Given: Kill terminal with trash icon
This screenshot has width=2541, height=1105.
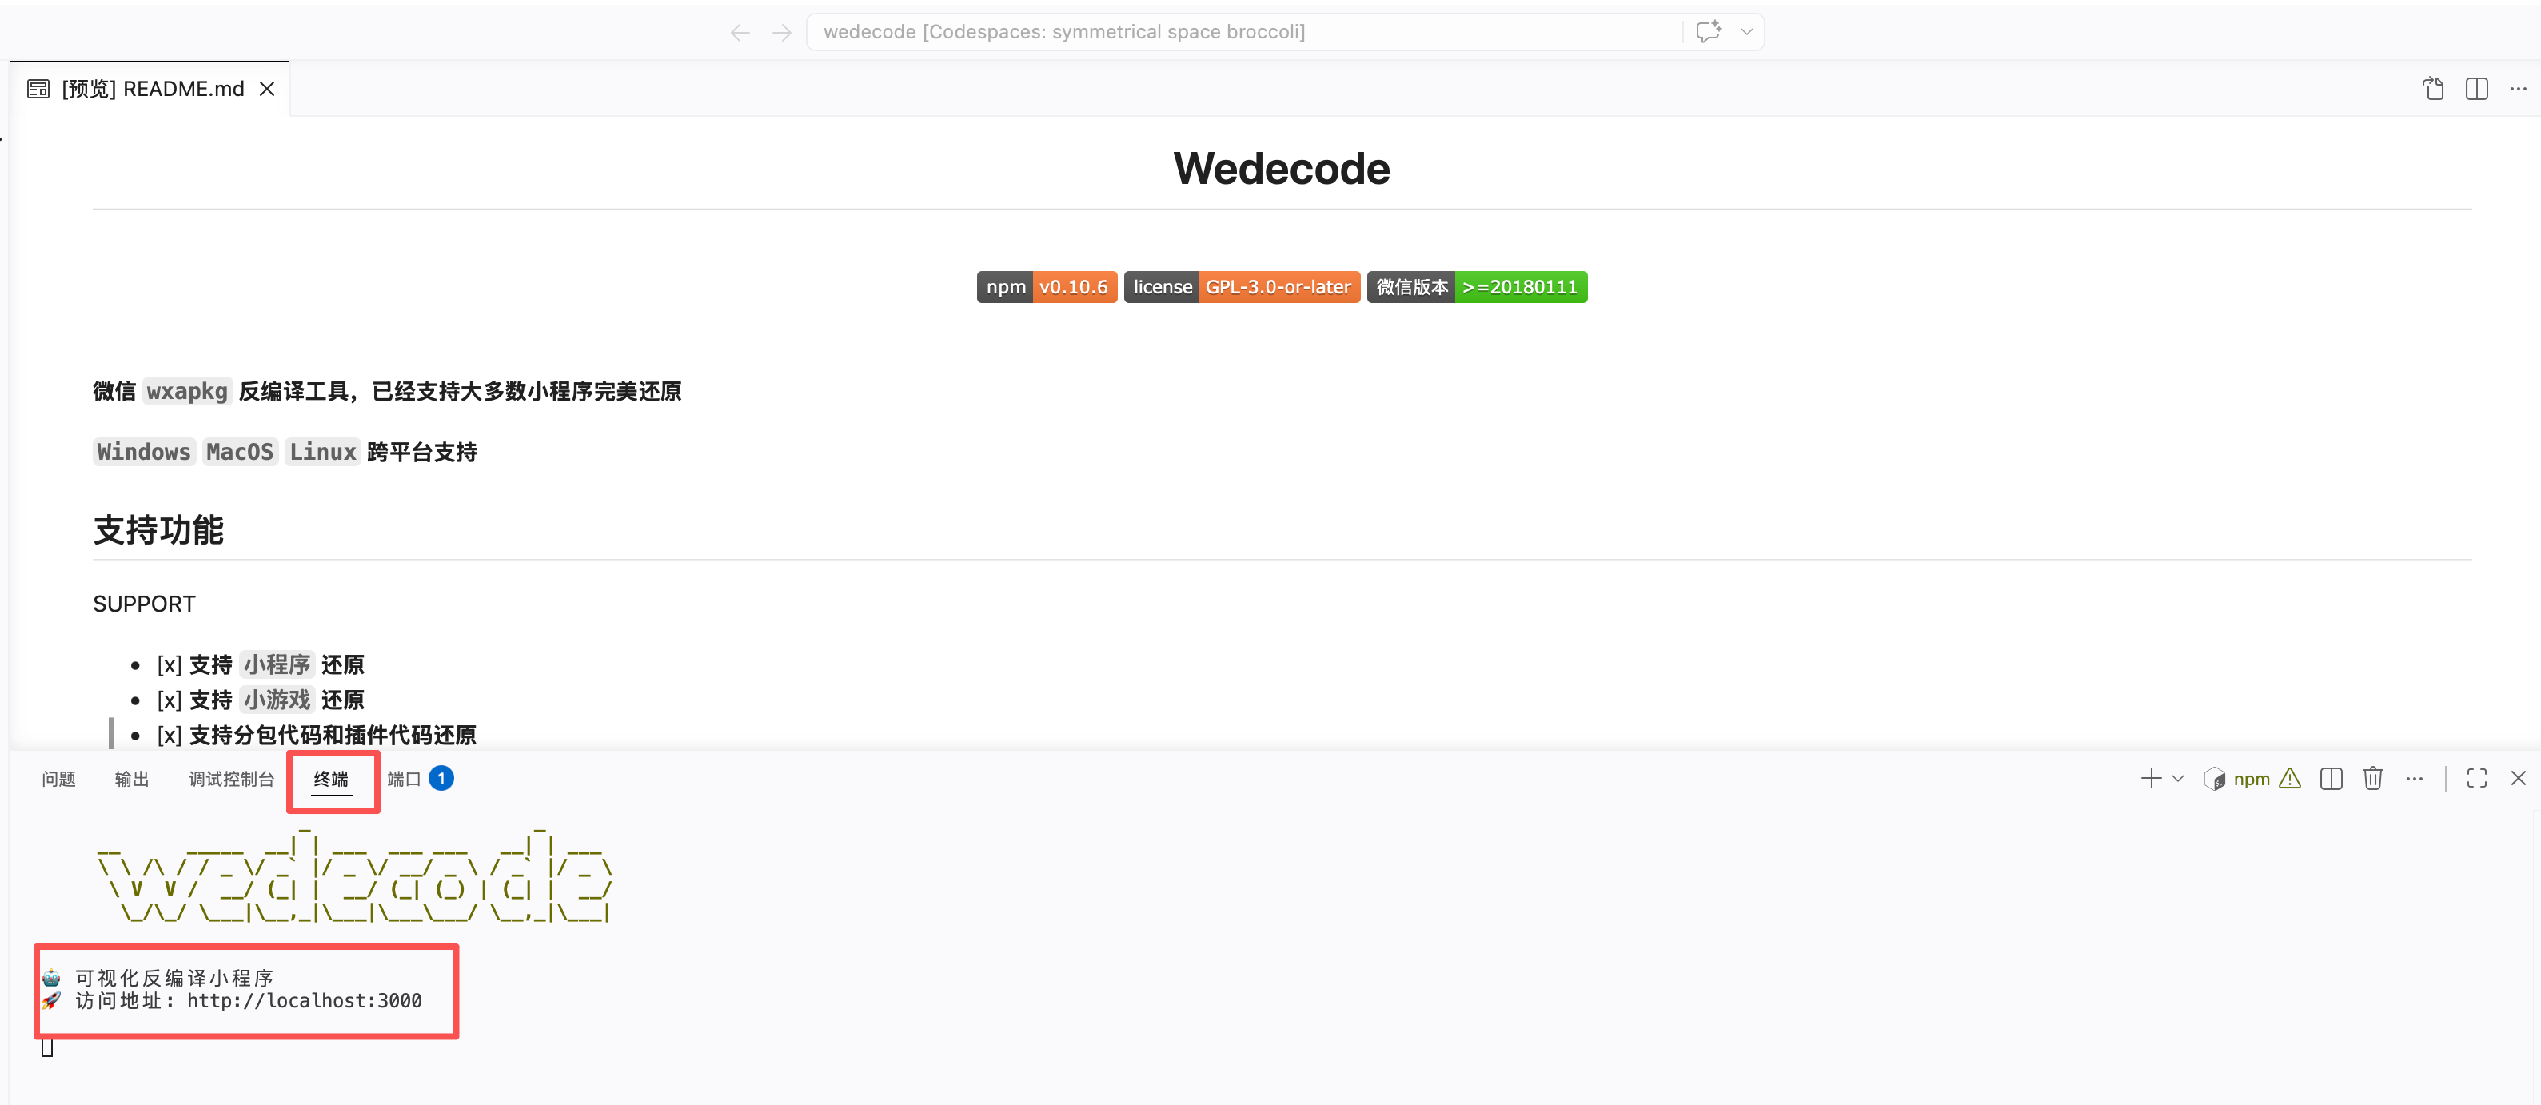Looking at the screenshot, I should tap(2372, 780).
